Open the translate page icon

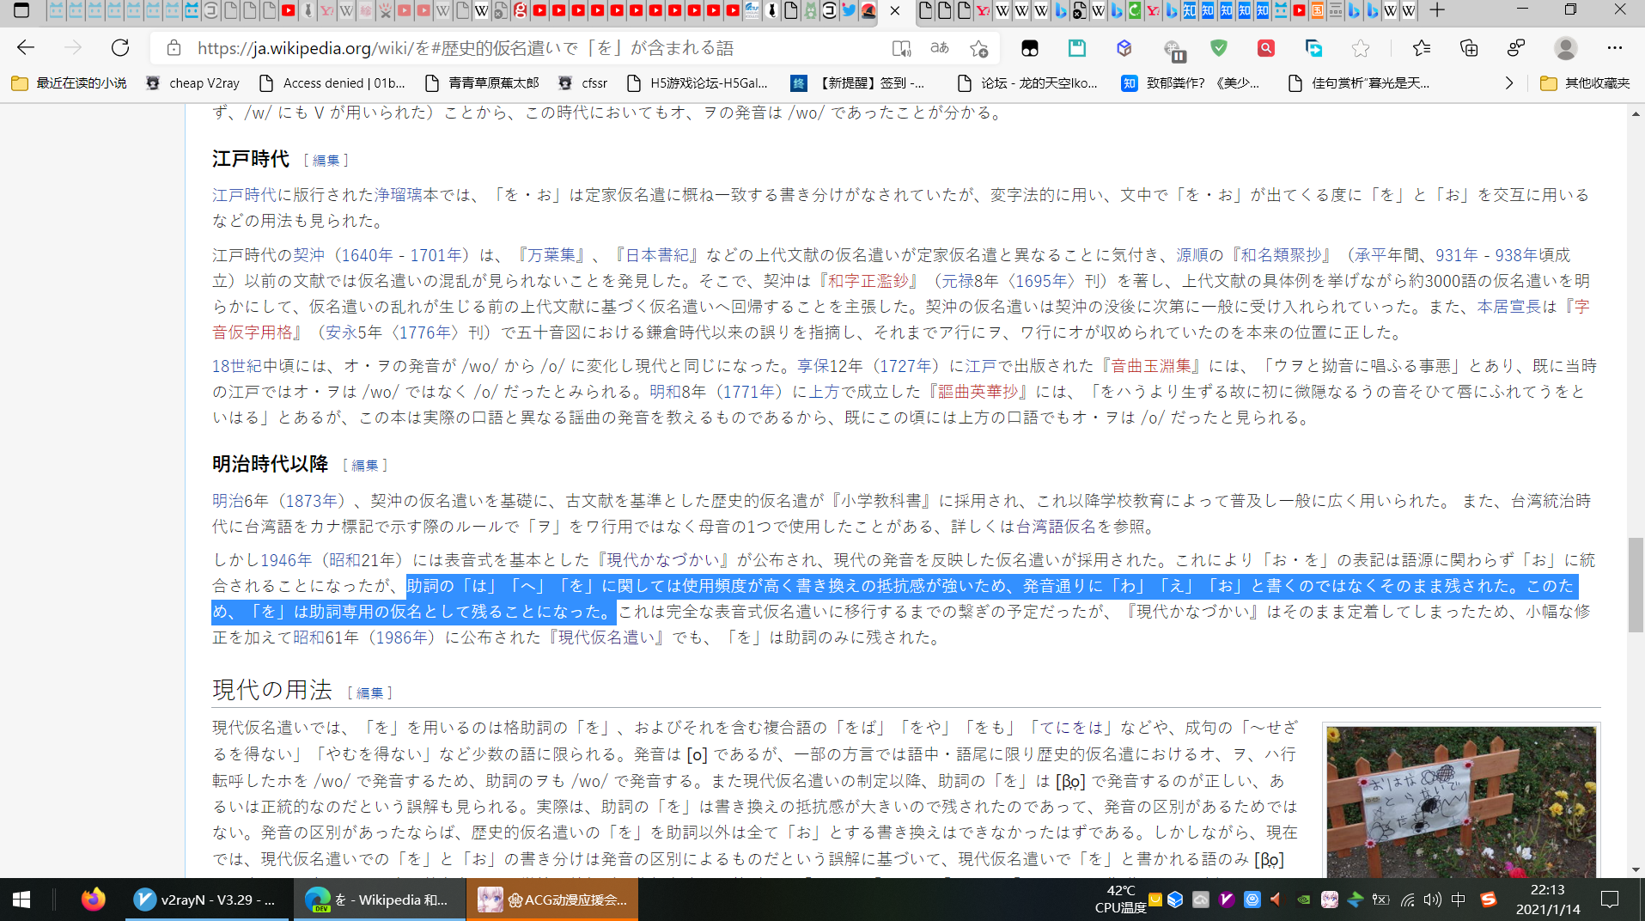pos(940,48)
